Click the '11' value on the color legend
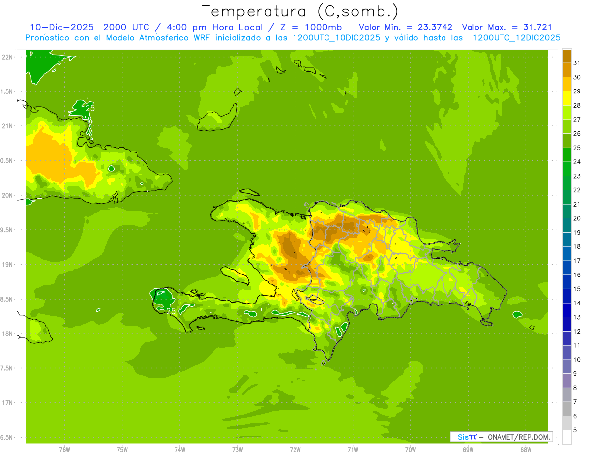Image resolution: width=590 pixels, height=456 pixels. point(577,345)
